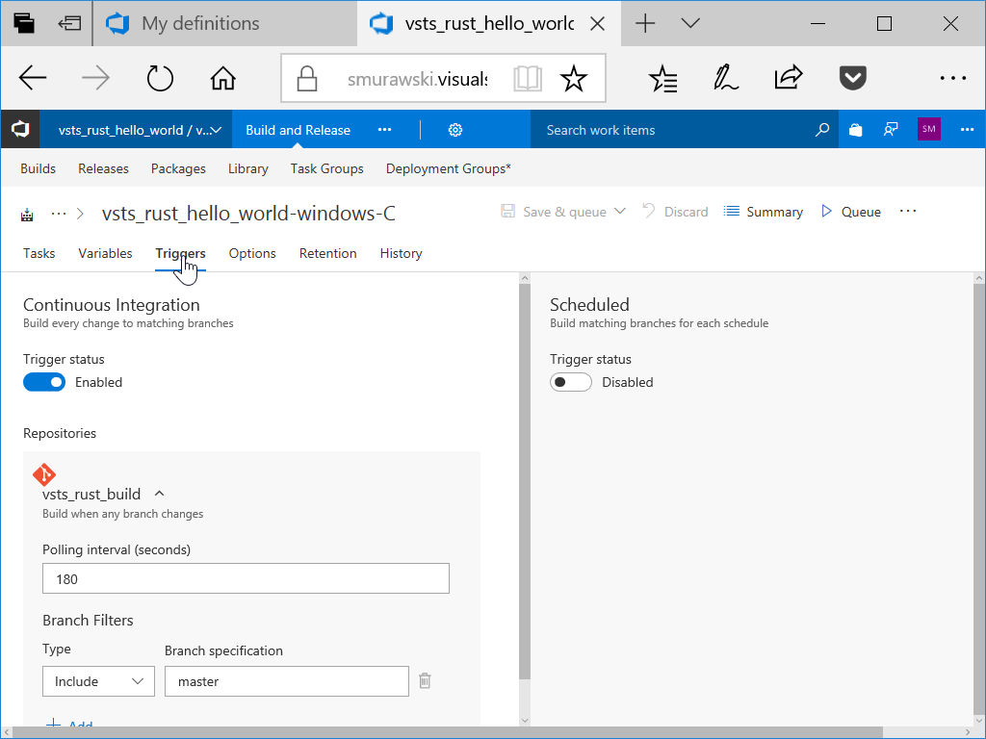
Task: Go to Releases hub
Action: [103, 168]
